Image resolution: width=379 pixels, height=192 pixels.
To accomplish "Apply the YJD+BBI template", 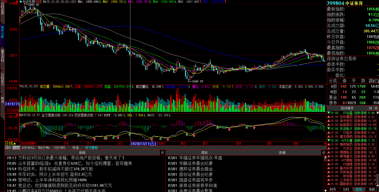I will tap(60, 148).
